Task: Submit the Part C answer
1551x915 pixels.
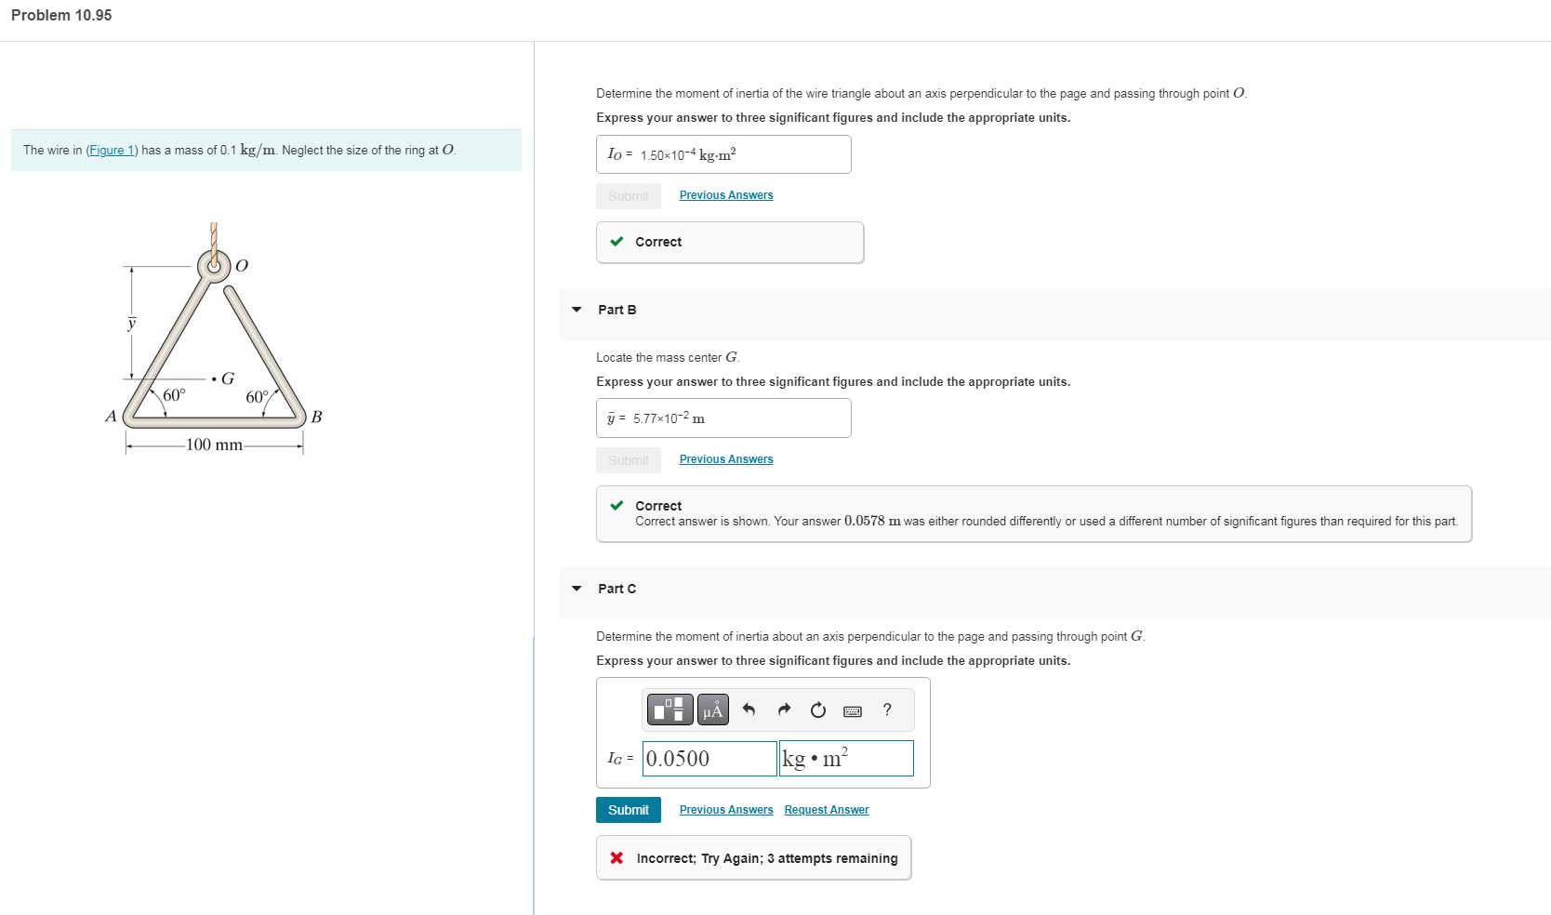Action: coord(629,810)
